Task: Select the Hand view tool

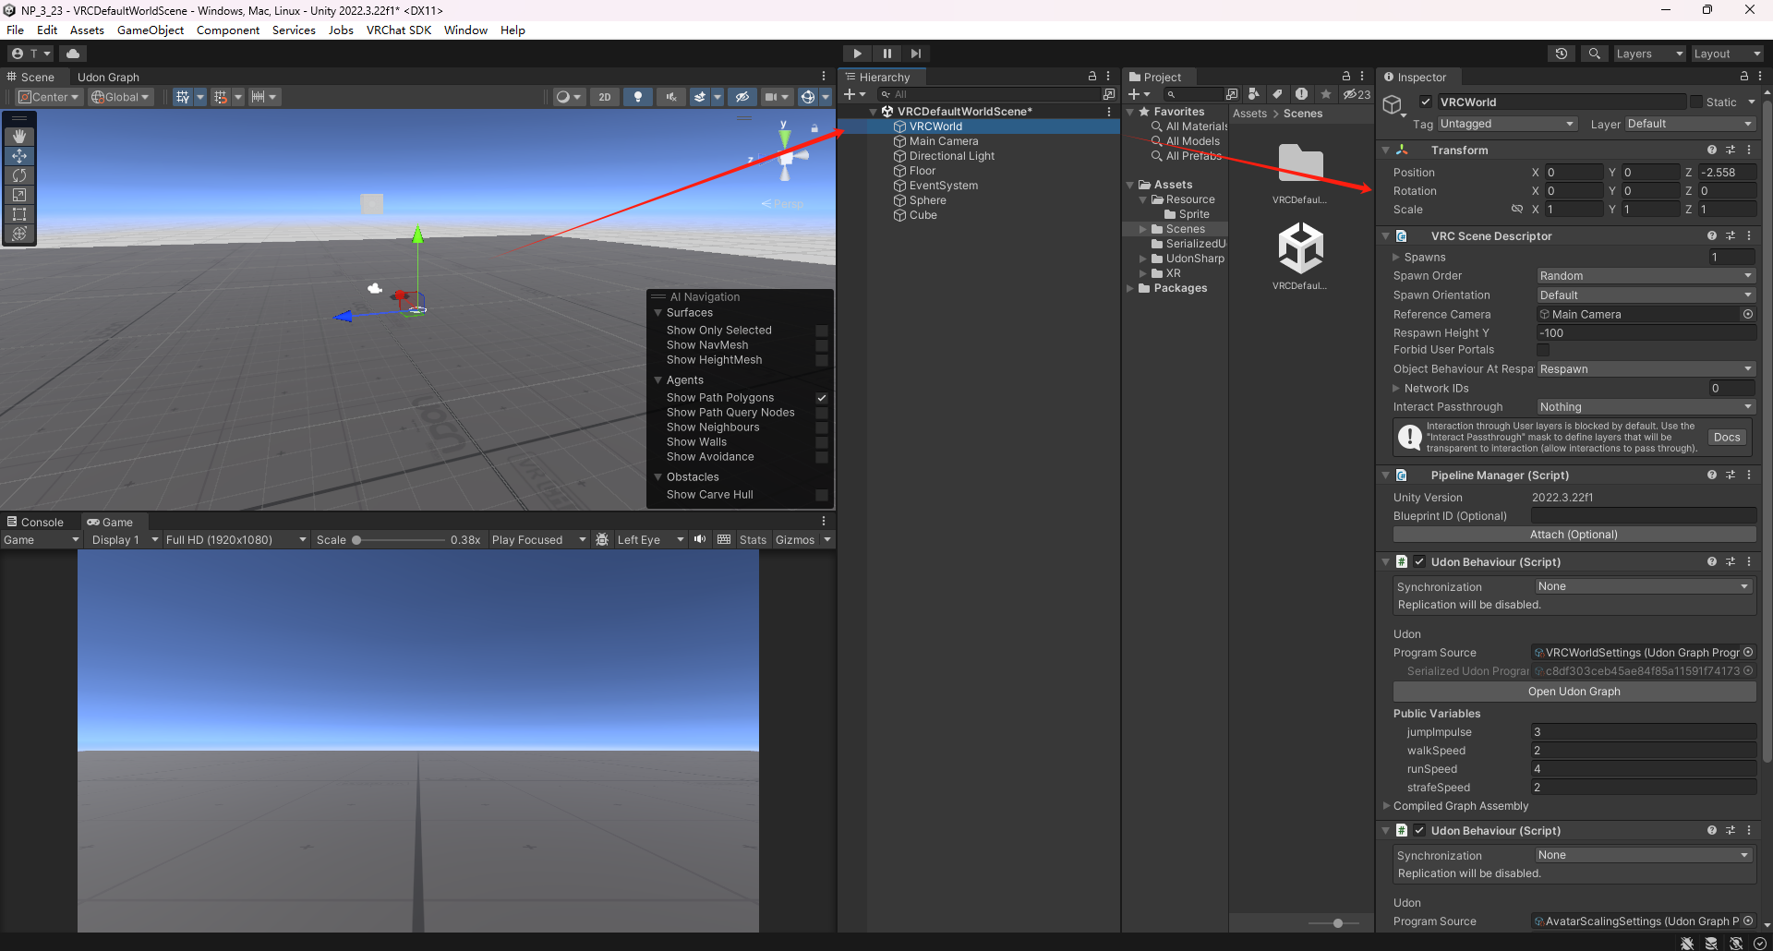Action: [19, 136]
